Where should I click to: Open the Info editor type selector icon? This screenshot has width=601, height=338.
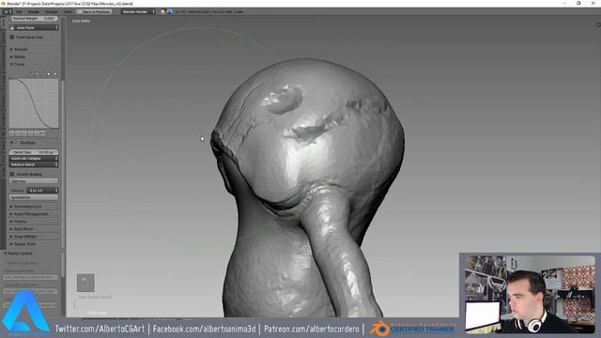point(7,11)
